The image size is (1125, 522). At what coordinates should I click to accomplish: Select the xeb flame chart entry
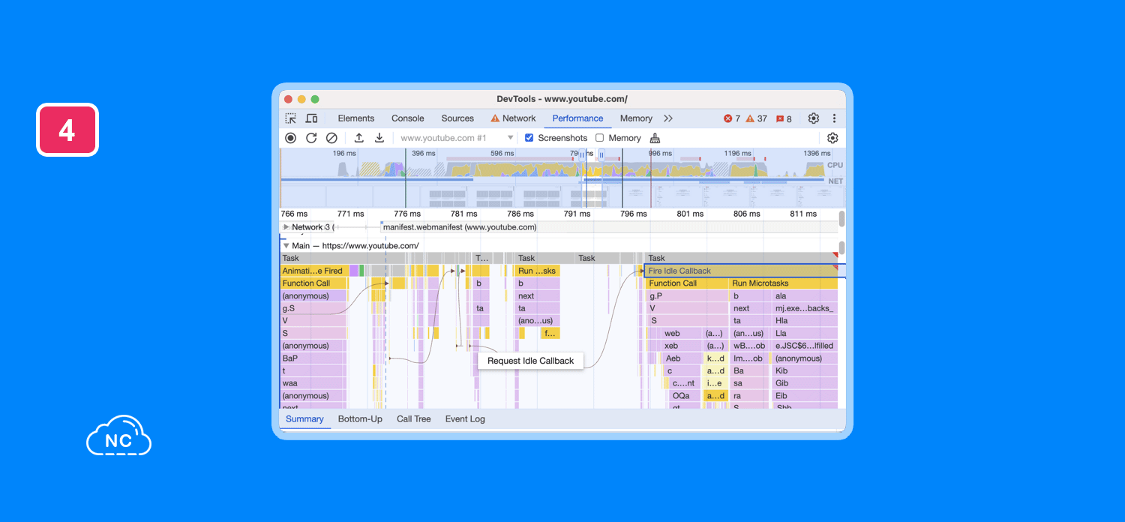pos(681,346)
